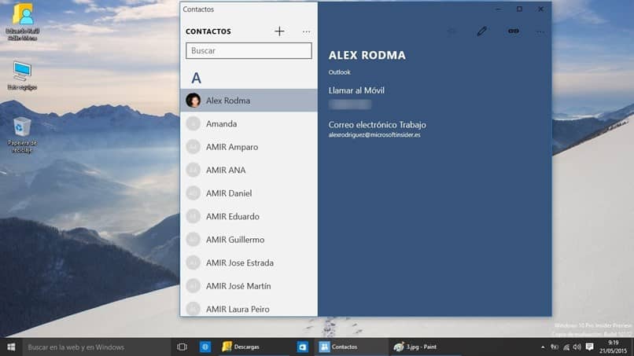This screenshot has height=356, width=634.
Task: Click the Buscar search field
Action: (x=249, y=51)
